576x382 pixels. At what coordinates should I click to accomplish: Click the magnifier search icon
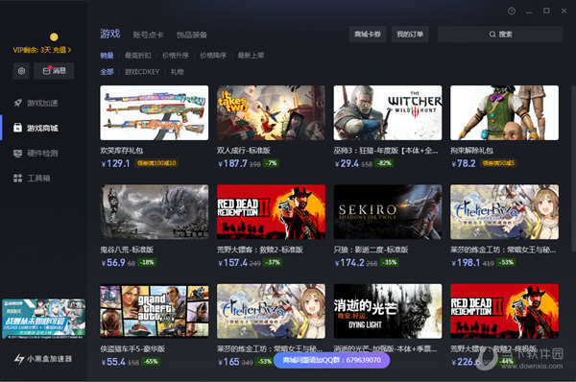[x=492, y=35]
